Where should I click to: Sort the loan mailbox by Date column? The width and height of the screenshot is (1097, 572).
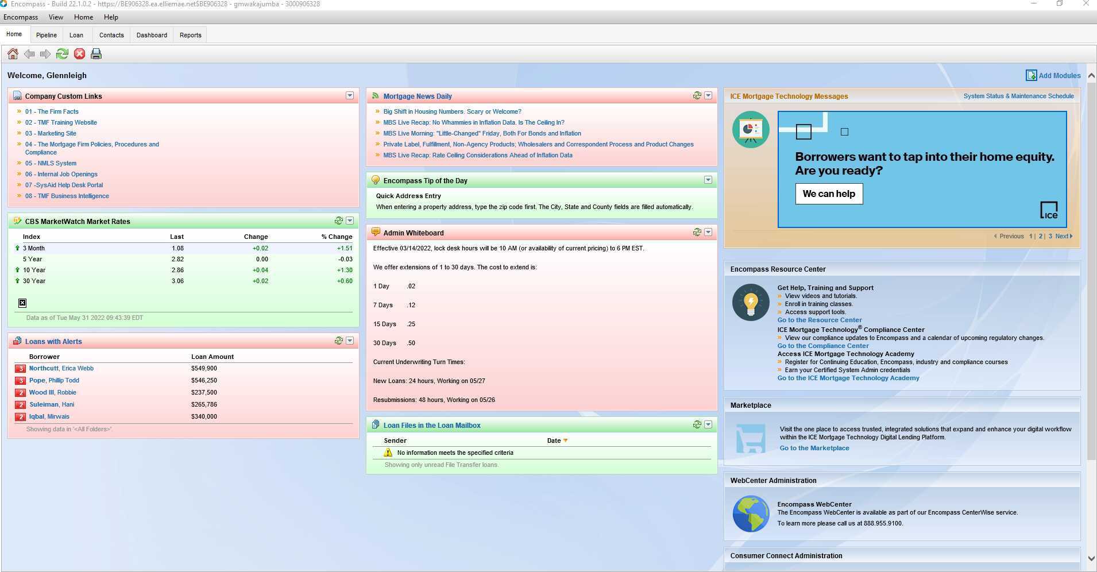pos(554,440)
